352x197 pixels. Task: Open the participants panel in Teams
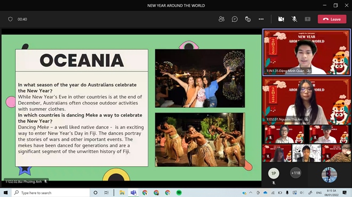click(221, 19)
